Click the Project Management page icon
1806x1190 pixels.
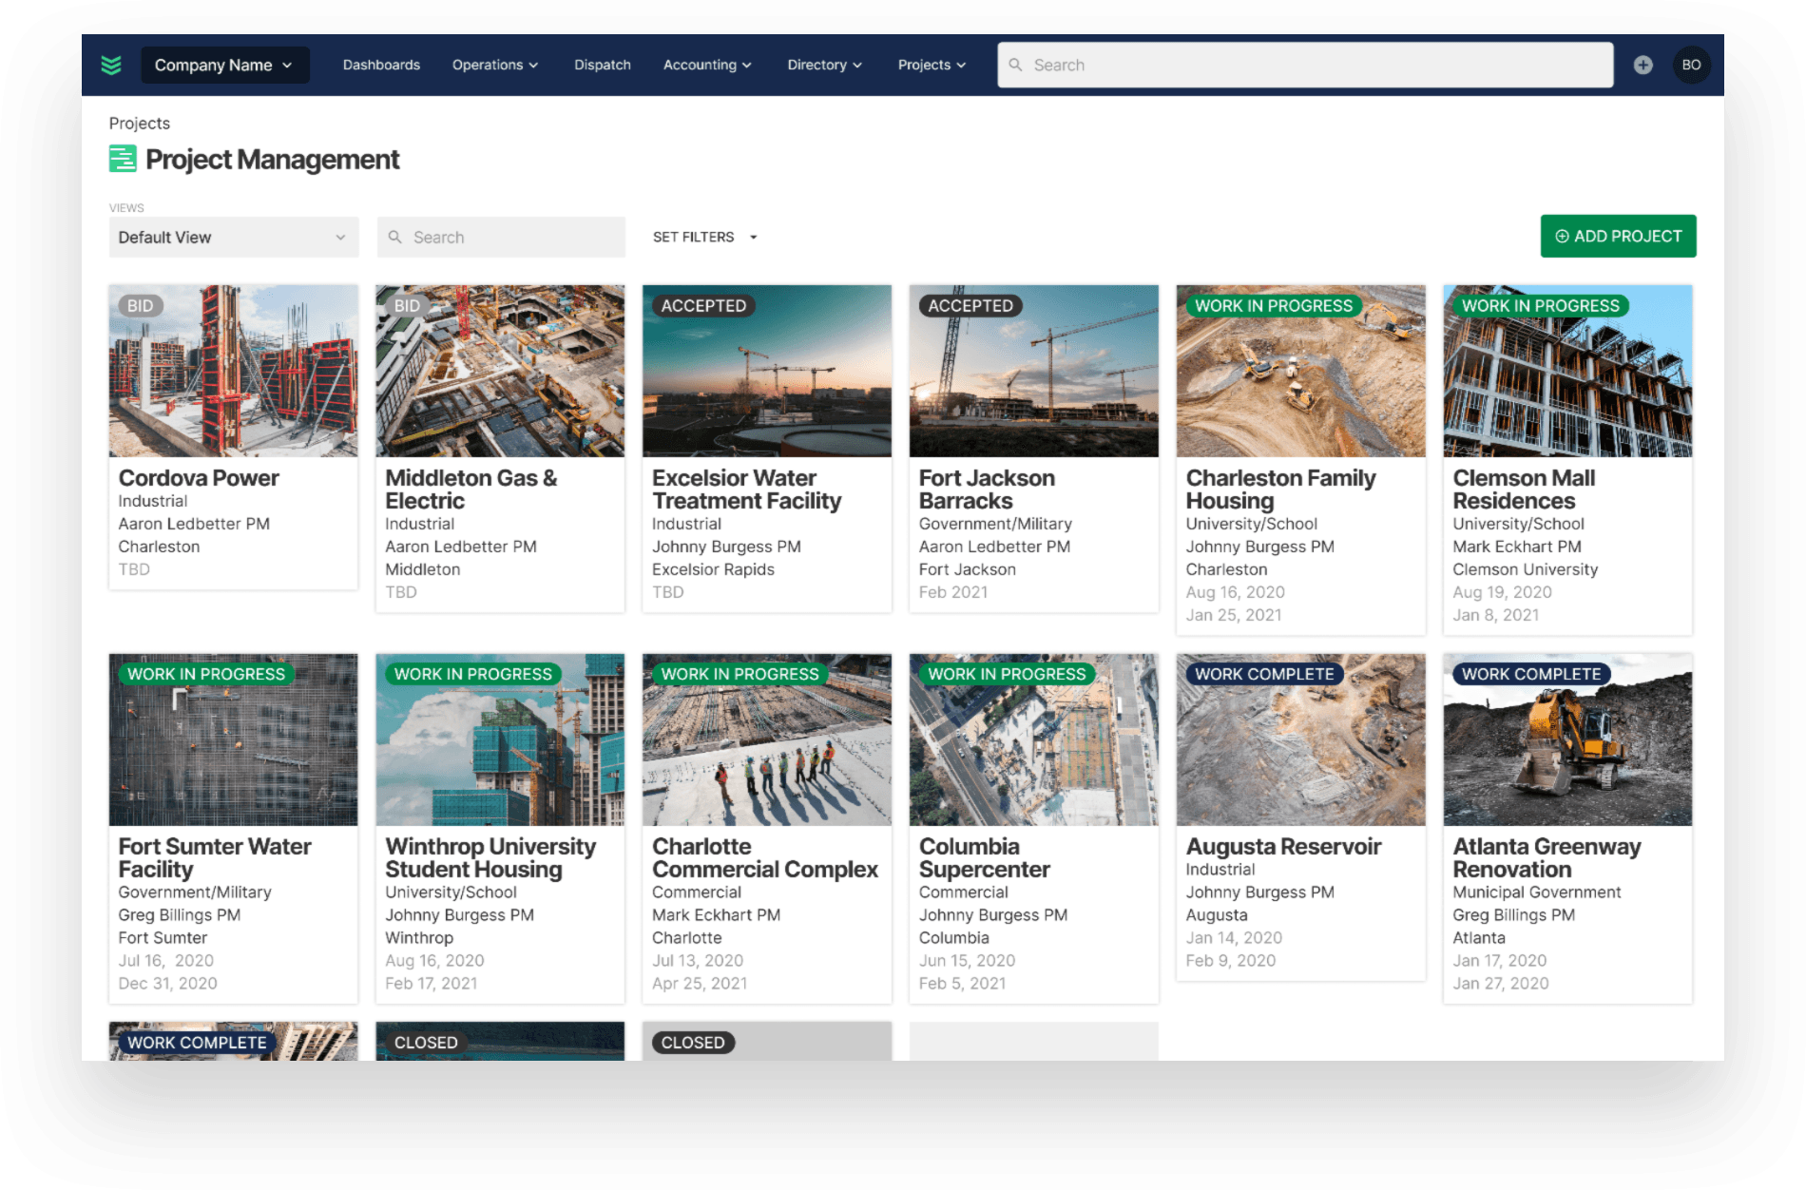coord(123,159)
